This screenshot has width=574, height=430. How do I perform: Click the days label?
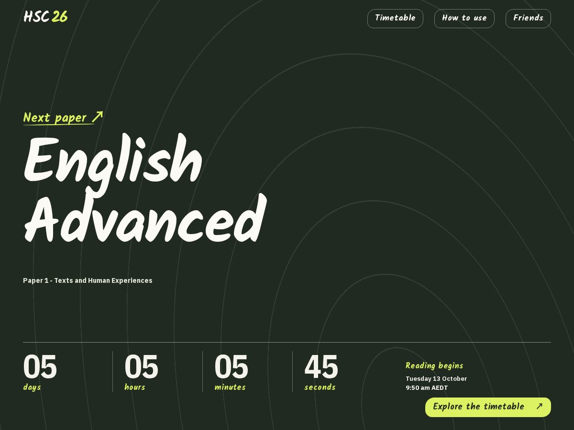[x=32, y=387]
